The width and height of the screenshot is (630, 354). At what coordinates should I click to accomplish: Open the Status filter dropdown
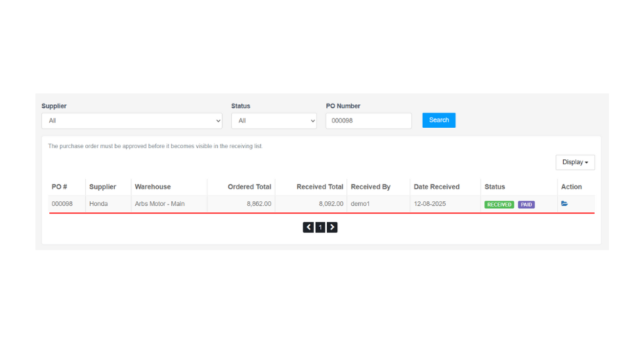[274, 121]
